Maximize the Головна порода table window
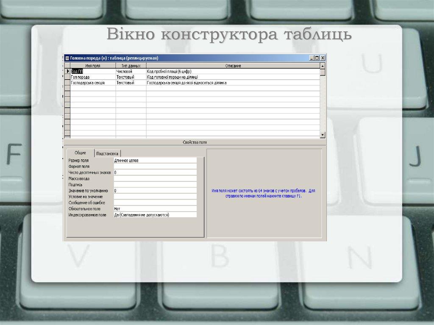 [317, 58]
